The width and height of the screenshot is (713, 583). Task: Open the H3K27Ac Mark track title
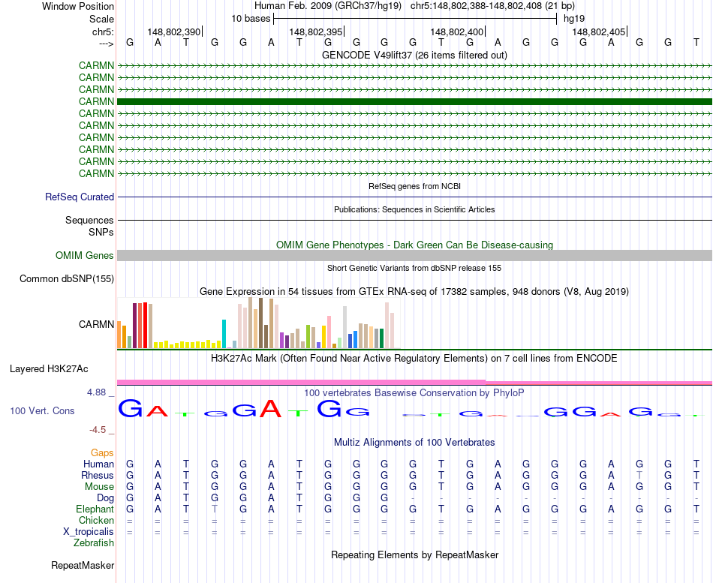(414, 359)
